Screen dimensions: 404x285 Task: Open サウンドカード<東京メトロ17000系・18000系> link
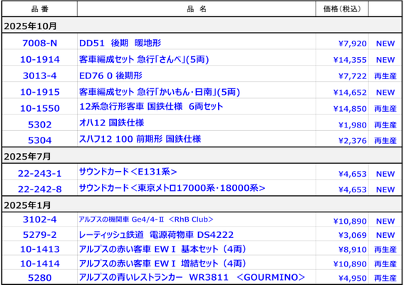point(172,188)
